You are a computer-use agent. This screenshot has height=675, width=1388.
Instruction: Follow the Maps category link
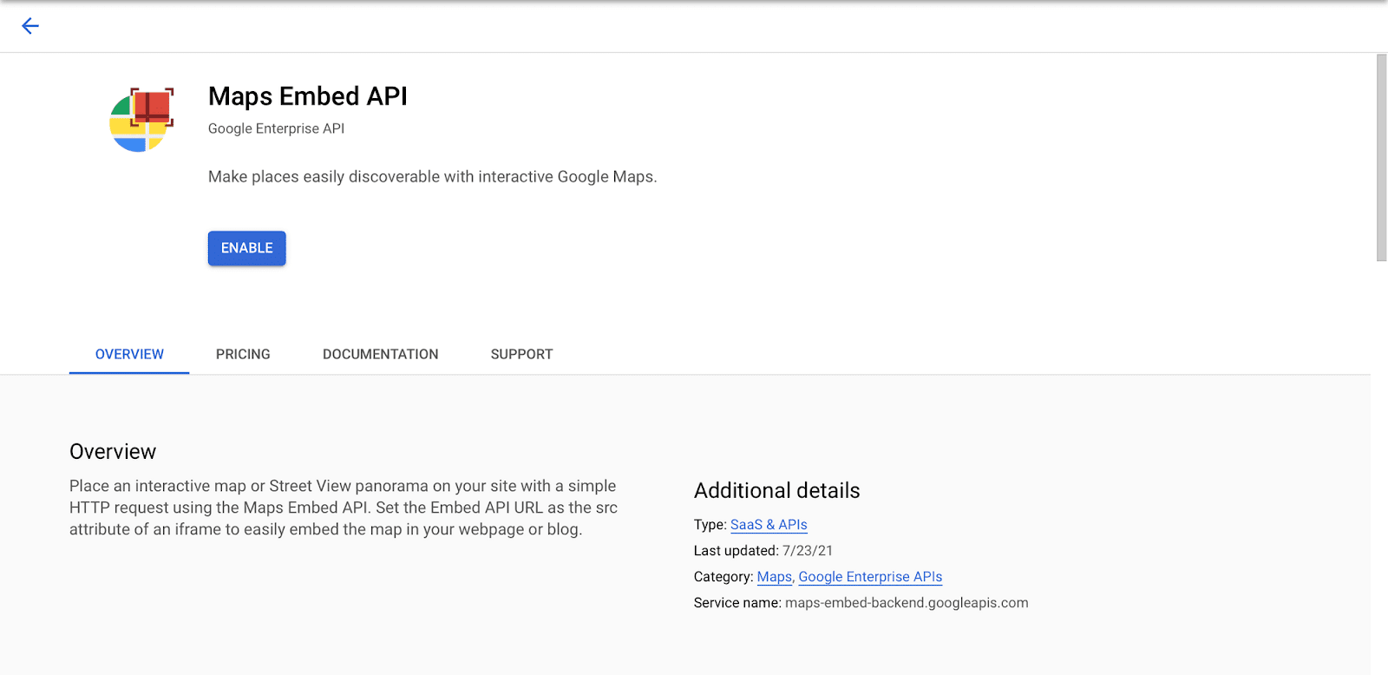pyautogui.click(x=774, y=577)
